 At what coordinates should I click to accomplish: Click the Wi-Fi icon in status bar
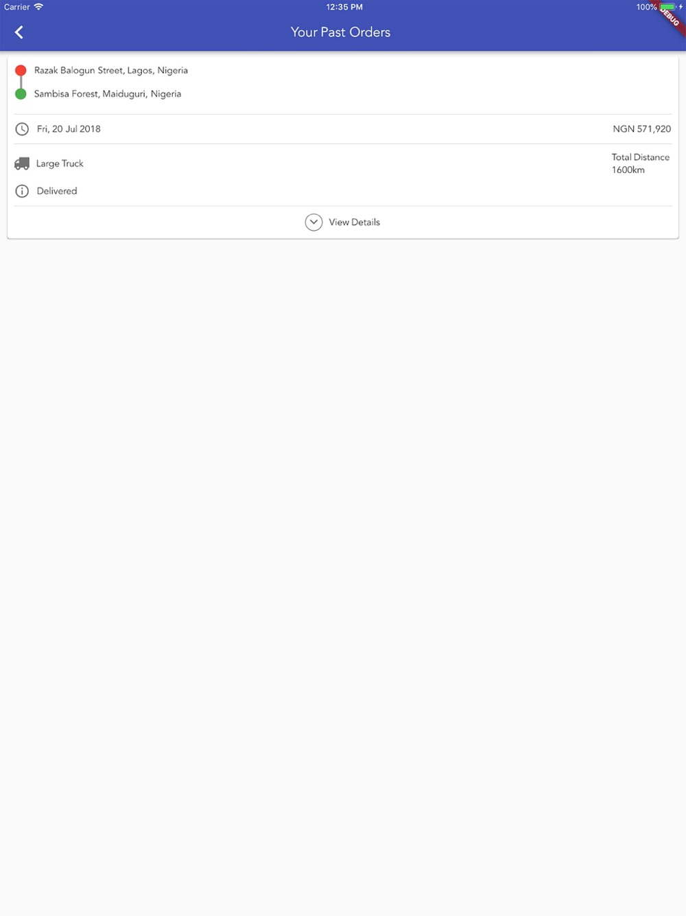pyautogui.click(x=38, y=7)
